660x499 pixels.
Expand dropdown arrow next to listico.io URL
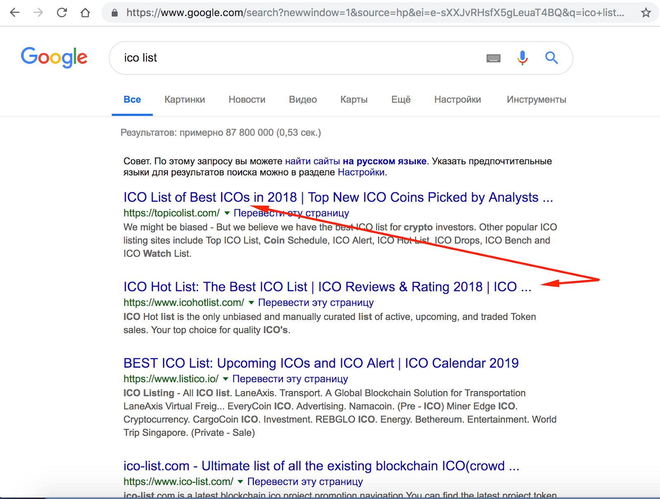[x=226, y=379]
